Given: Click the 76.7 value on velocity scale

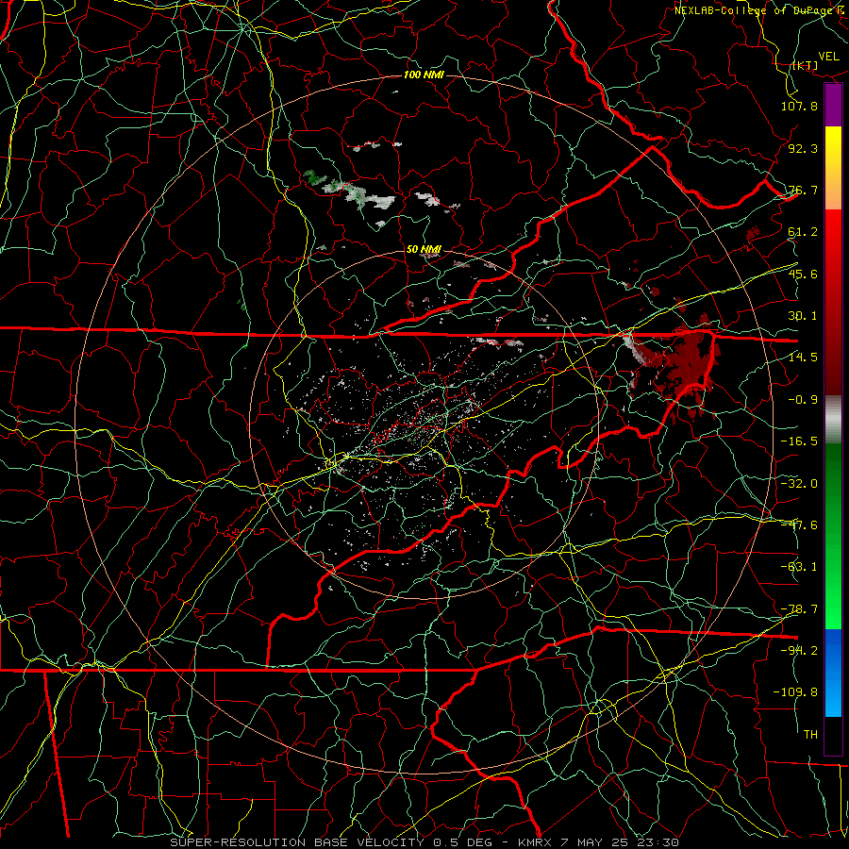Looking at the screenshot, I should pos(803,190).
